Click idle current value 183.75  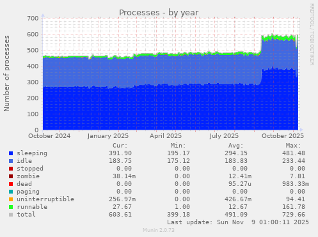120,161
